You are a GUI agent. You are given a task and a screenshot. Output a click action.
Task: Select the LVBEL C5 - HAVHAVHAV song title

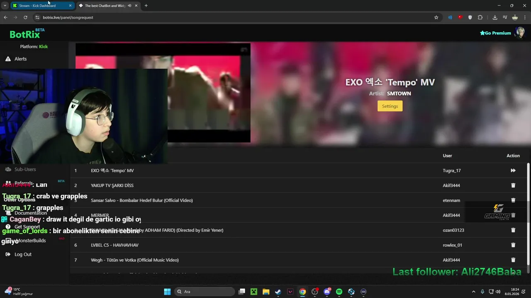click(x=114, y=245)
